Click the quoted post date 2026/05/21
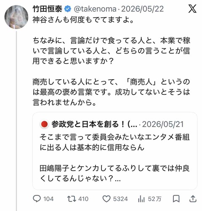 coord(163,124)
